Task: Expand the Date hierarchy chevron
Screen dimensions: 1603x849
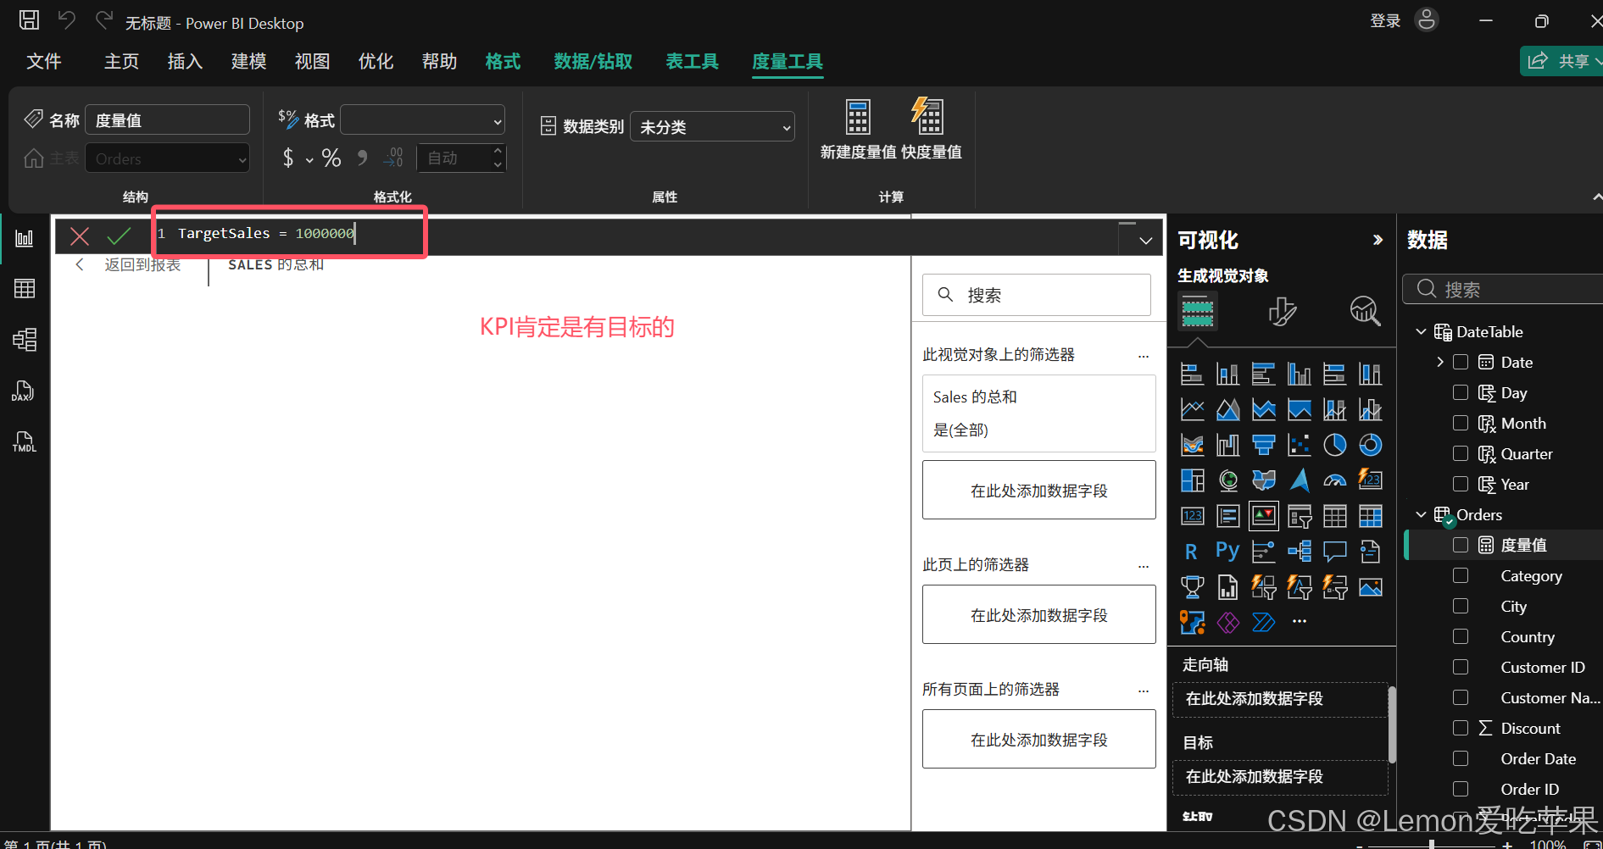Action: (1440, 362)
